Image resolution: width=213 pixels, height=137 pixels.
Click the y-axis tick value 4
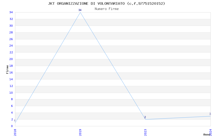pos(12,113)
